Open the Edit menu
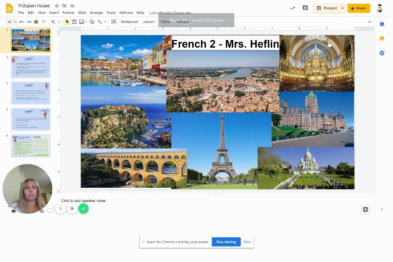Viewport: 393px width, 262px height. 31,12
